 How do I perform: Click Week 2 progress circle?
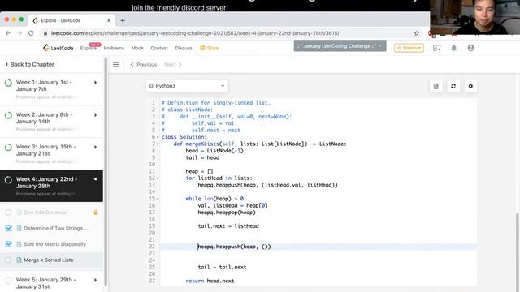8,115
